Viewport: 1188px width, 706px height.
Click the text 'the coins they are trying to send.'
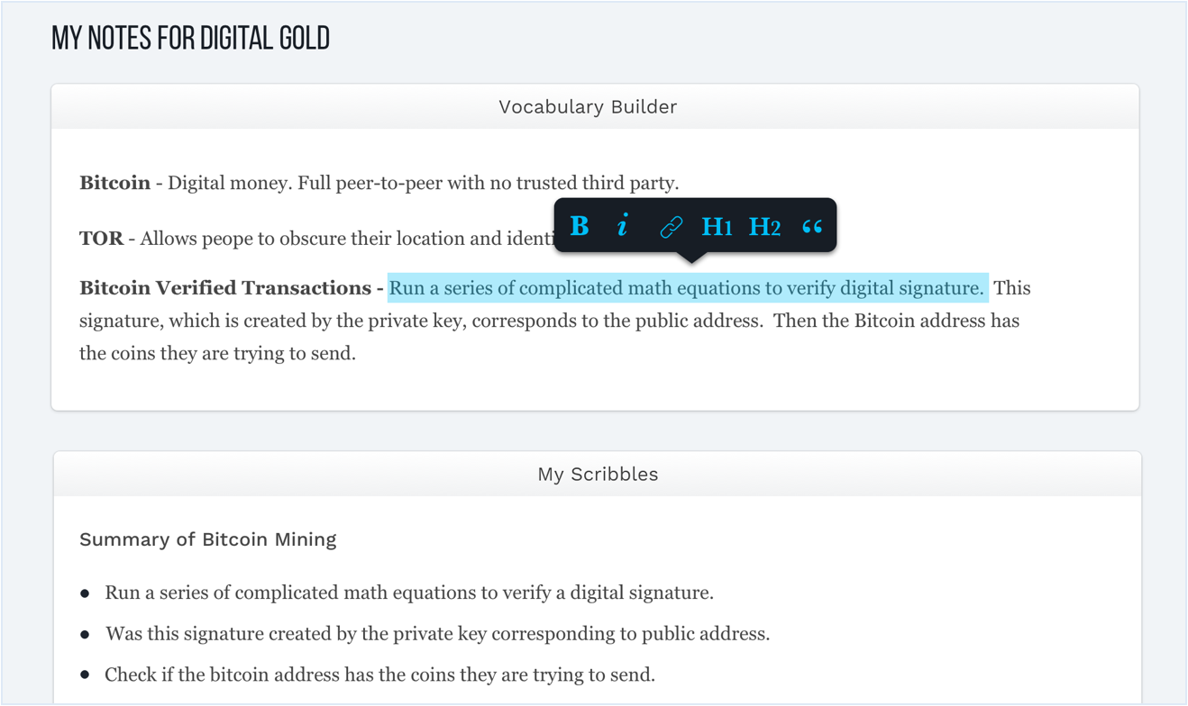point(217,353)
